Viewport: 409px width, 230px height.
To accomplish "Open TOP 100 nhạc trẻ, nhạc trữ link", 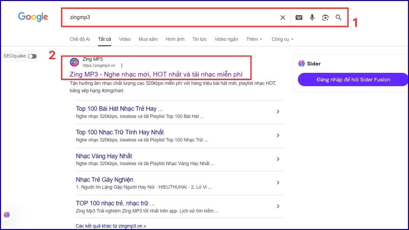I will click(116, 203).
